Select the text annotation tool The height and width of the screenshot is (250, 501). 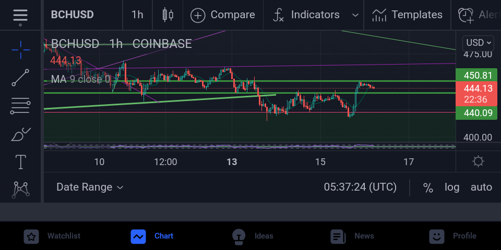20,162
